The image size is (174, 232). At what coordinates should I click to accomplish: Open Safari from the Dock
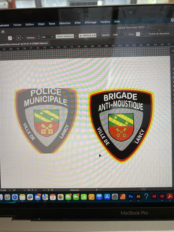(15, 197)
